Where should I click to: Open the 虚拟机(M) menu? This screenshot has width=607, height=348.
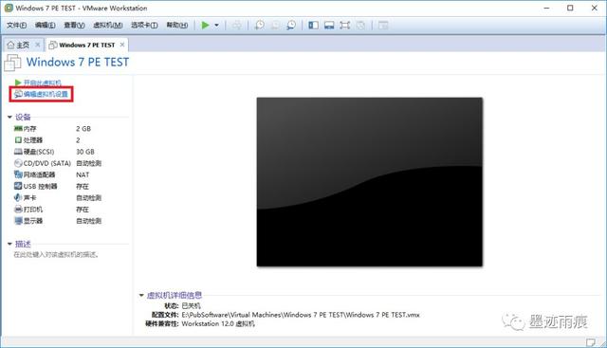pos(108,26)
